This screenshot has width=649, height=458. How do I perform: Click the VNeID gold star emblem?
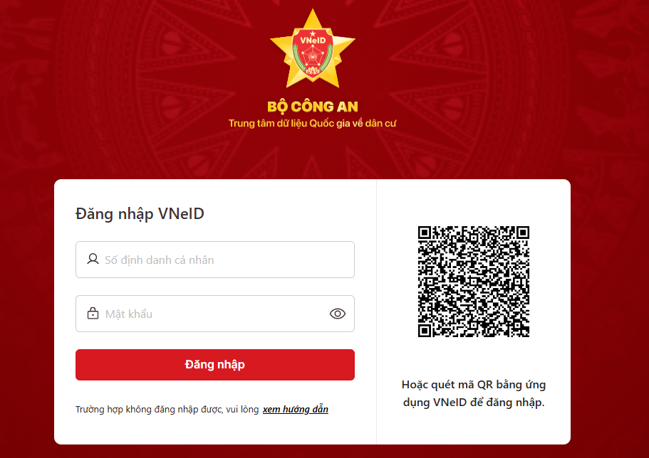[x=313, y=49]
